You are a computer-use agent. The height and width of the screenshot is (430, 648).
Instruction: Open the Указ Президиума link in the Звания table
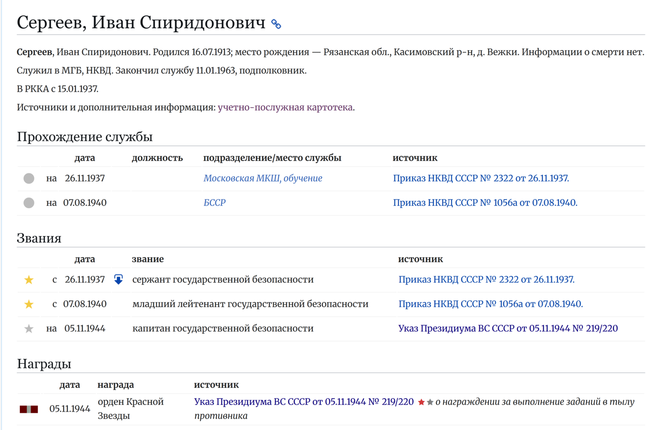point(508,328)
